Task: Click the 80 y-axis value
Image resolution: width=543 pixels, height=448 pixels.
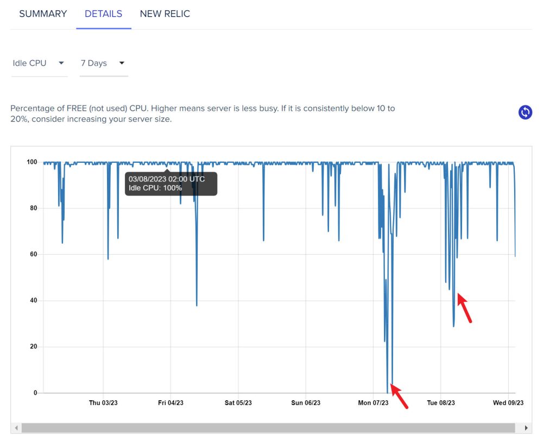Action: coord(34,208)
